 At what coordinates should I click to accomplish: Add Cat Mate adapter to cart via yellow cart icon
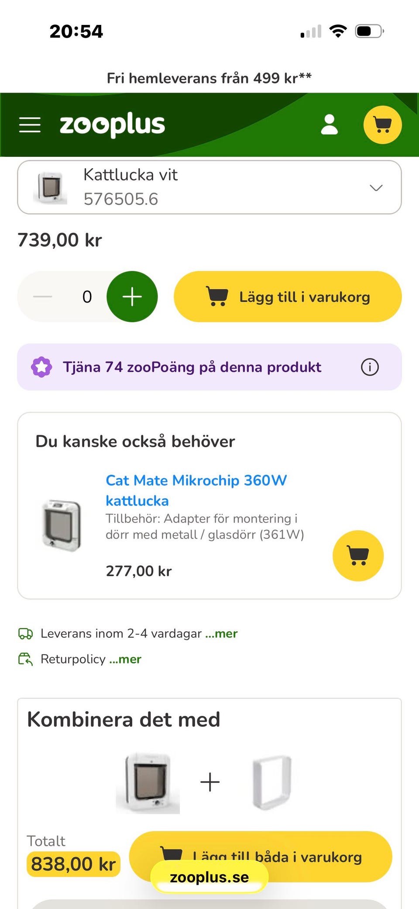tap(358, 556)
